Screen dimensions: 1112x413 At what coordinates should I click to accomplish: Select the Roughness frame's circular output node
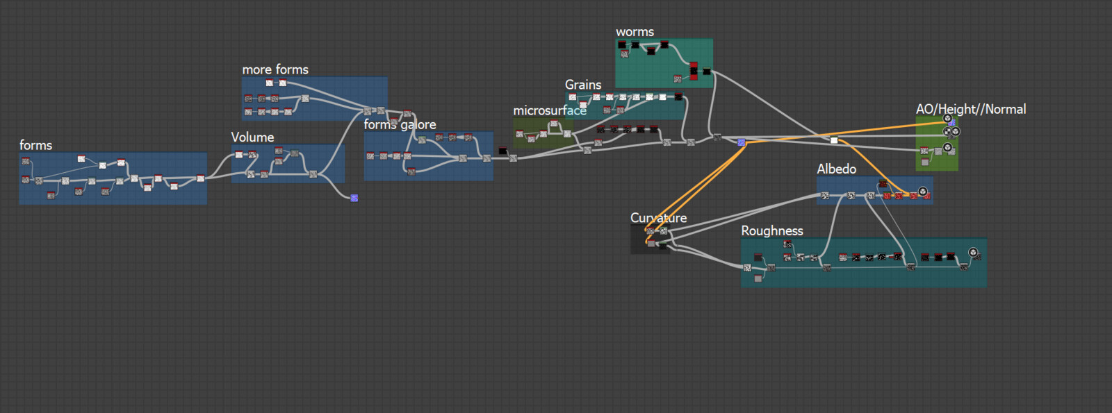point(973,252)
